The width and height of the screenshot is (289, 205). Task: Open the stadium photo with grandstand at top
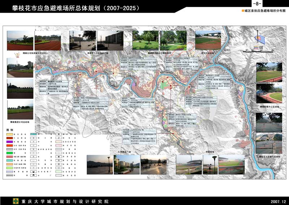(208, 40)
